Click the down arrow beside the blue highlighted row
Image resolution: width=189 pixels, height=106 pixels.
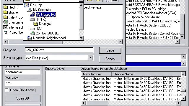[x=183, y=64]
